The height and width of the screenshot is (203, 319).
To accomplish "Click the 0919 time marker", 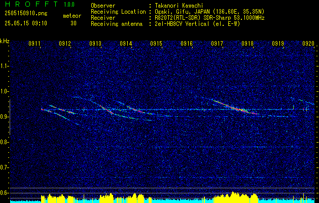I will click(x=278, y=43).
